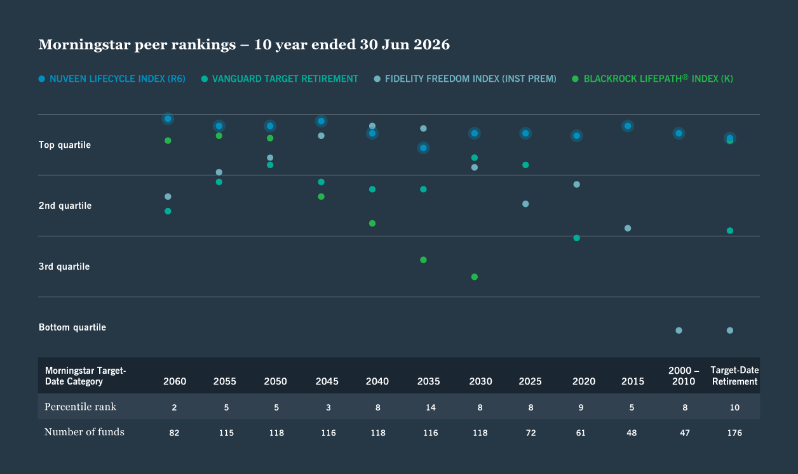Click the BlackRock 3rd-quartile dot in 2030 column
The width and height of the screenshot is (798, 474).
[475, 277]
